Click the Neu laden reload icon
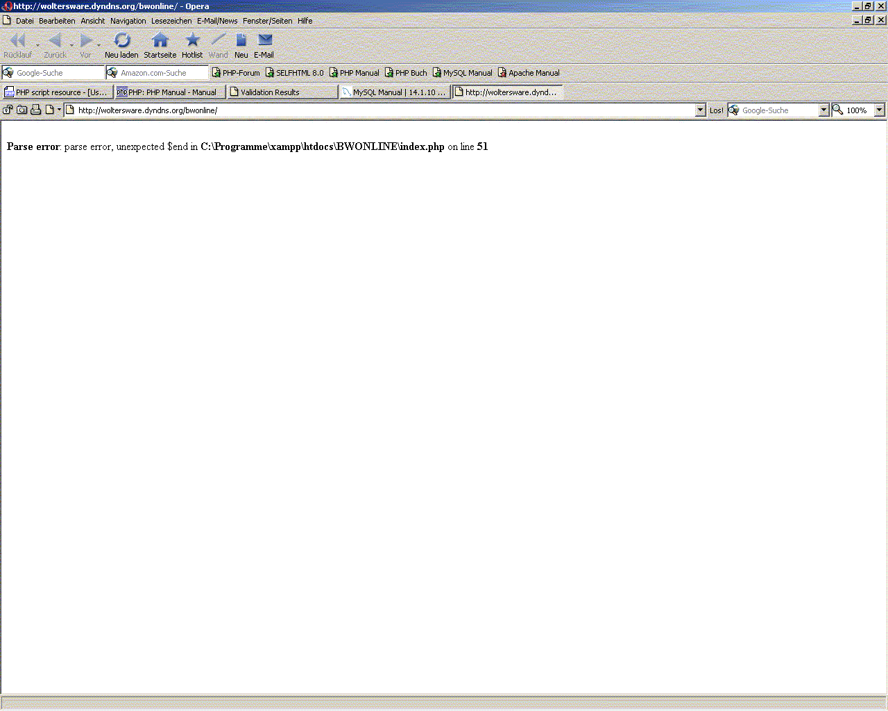Viewport: 888px width, 711px height. (x=122, y=41)
